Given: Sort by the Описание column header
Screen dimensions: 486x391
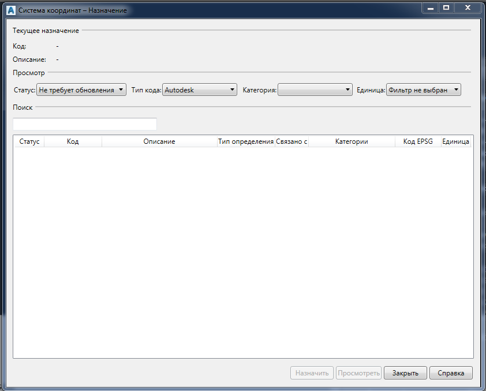Looking at the screenshot, I should click(159, 141).
